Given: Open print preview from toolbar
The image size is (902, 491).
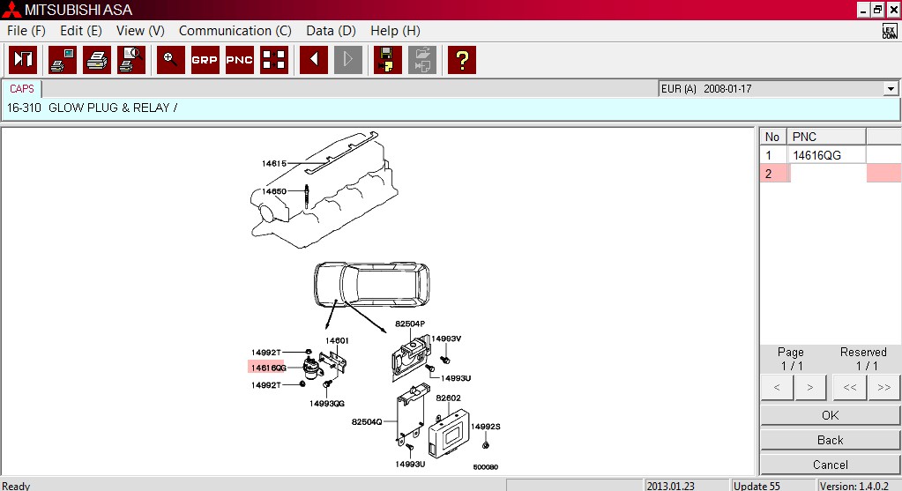Looking at the screenshot, I should pos(131,60).
